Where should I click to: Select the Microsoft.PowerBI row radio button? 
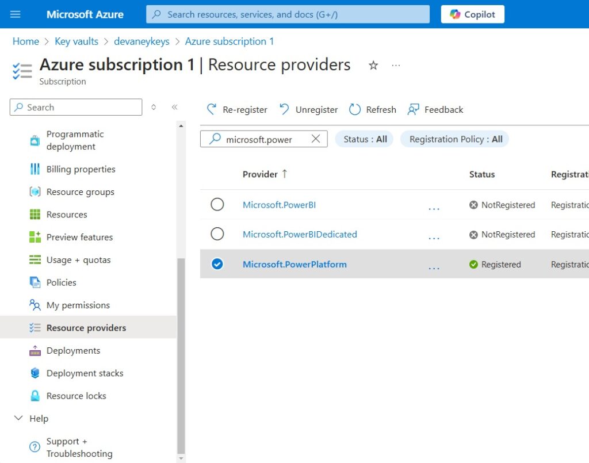point(217,205)
